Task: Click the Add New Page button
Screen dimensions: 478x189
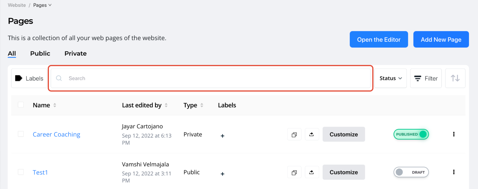Action: (x=441, y=39)
